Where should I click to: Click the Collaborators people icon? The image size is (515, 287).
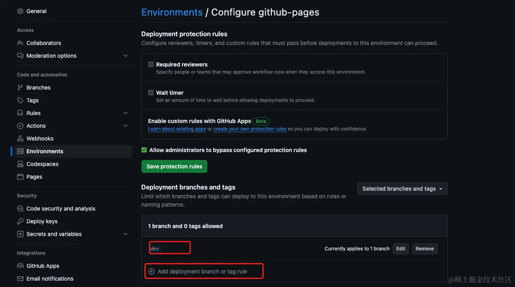pos(20,43)
